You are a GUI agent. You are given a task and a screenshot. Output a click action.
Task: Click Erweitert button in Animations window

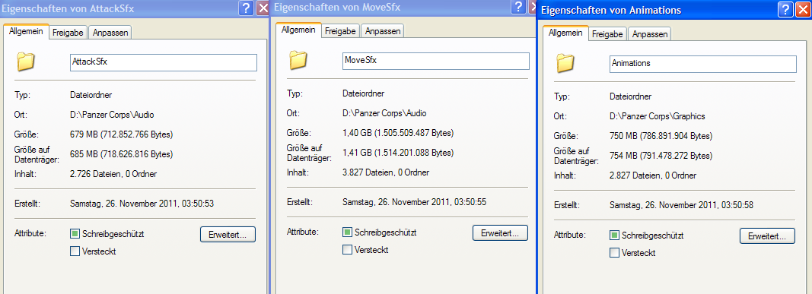(767, 236)
